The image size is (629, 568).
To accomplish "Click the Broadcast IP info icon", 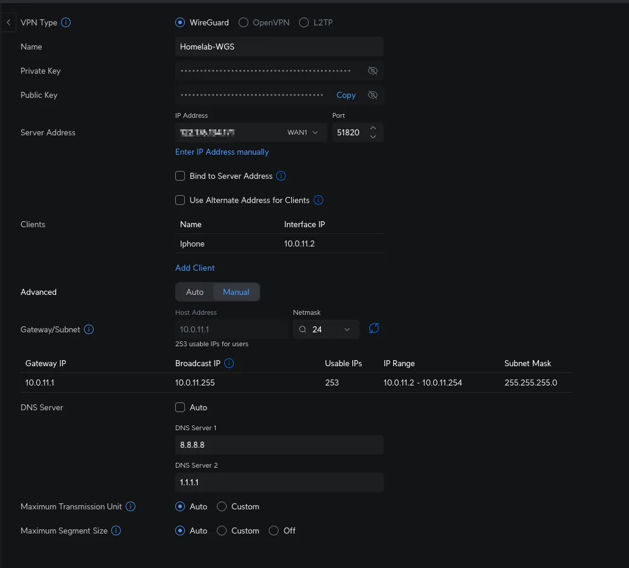I will click(x=229, y=363).
